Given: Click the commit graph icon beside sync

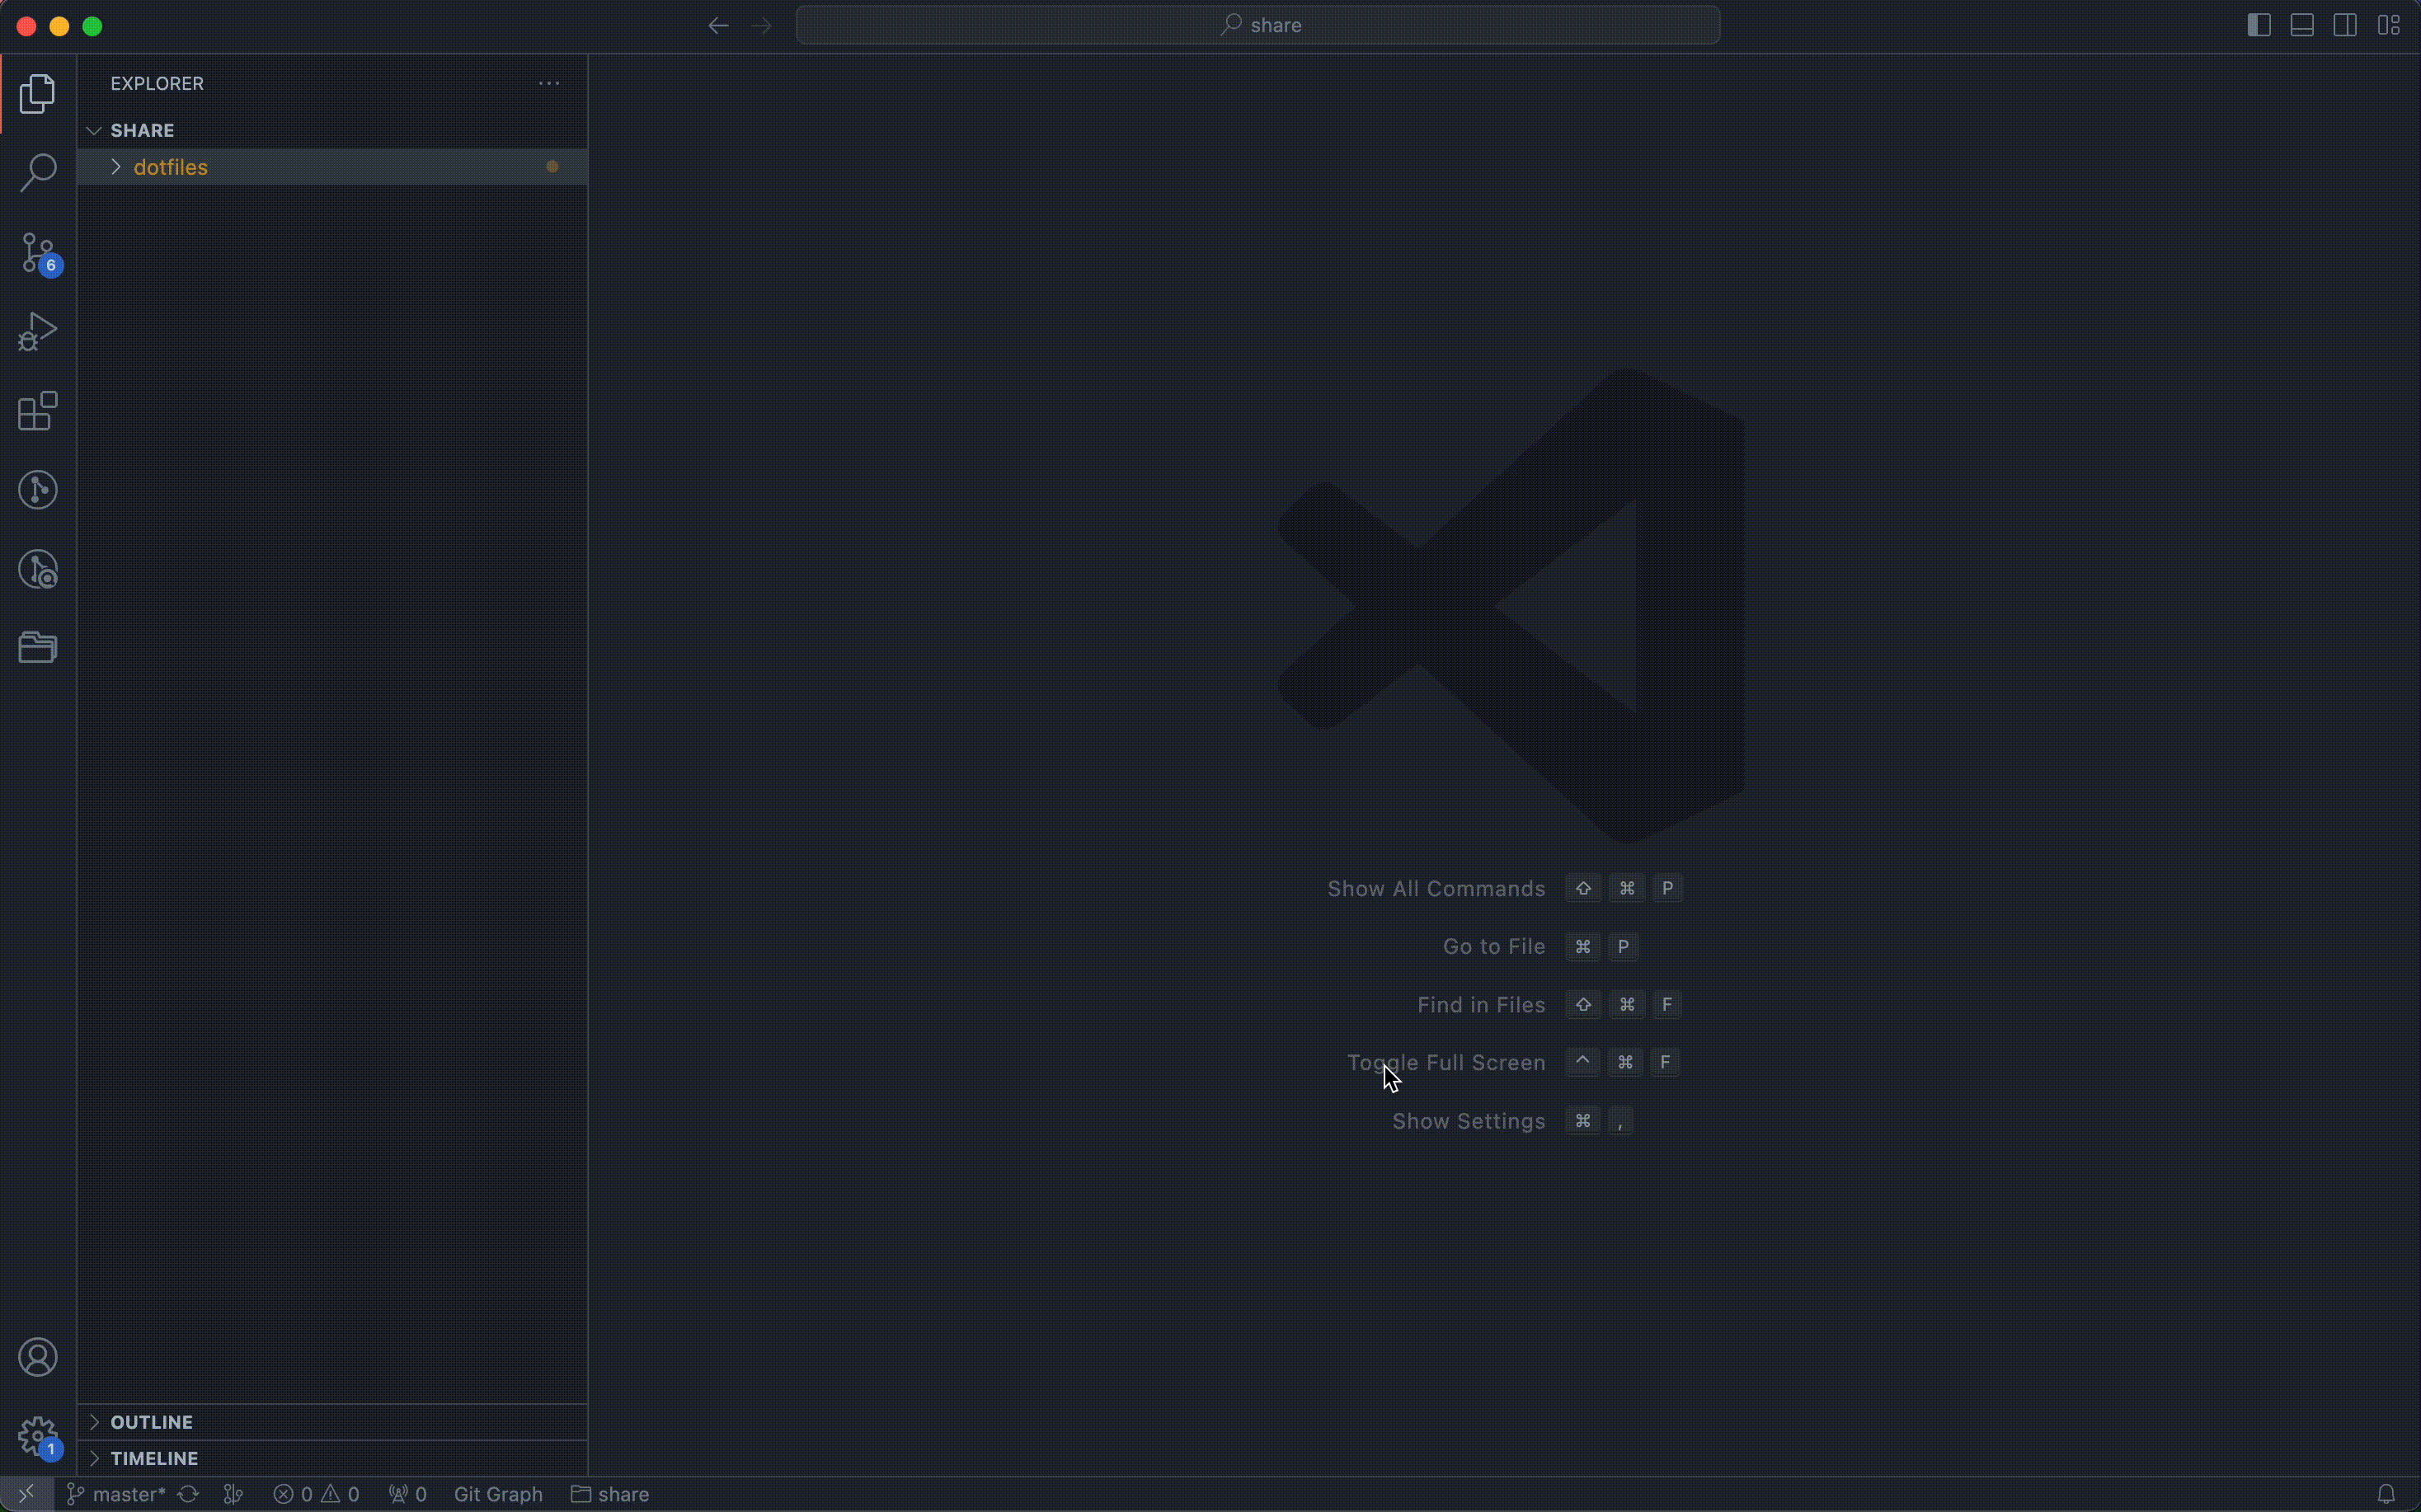Looking at the screenshot, I should pos(234,1494).
